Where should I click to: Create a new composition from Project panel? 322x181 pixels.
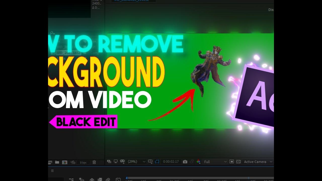point(65,162)
